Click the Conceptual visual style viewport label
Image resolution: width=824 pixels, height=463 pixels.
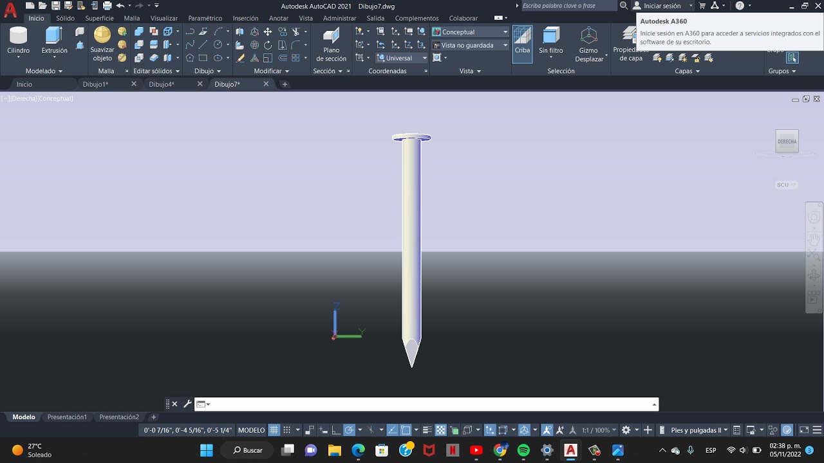click(55, 98)
